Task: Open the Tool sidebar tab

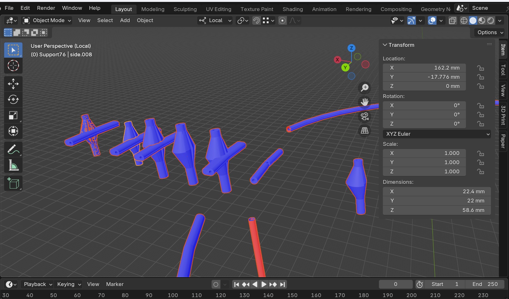Action: click(x=503, y=70)
